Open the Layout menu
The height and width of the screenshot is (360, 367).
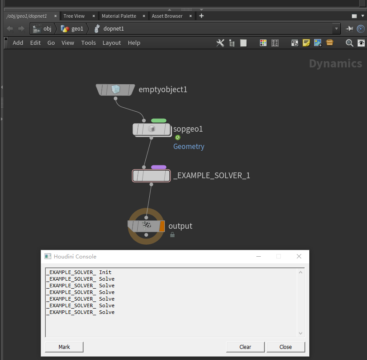pos(112,43)
